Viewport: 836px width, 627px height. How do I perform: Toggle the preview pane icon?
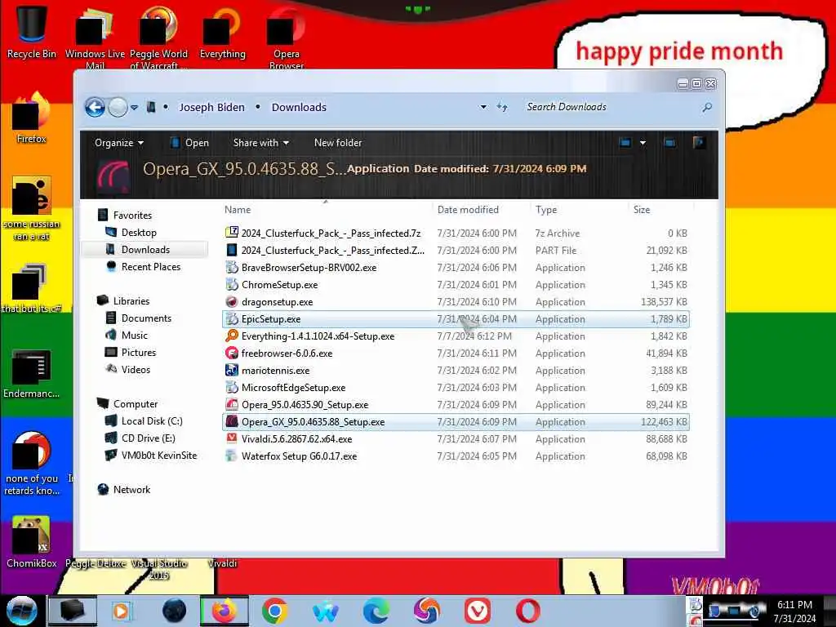click(x=669, y=143)
